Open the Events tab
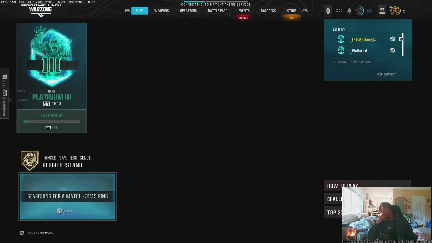The width and height of the screenshot is (432, 243). click(244, 11)
